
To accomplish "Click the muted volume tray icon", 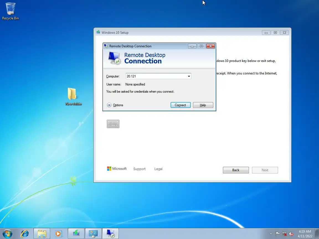I will (291, 234).
